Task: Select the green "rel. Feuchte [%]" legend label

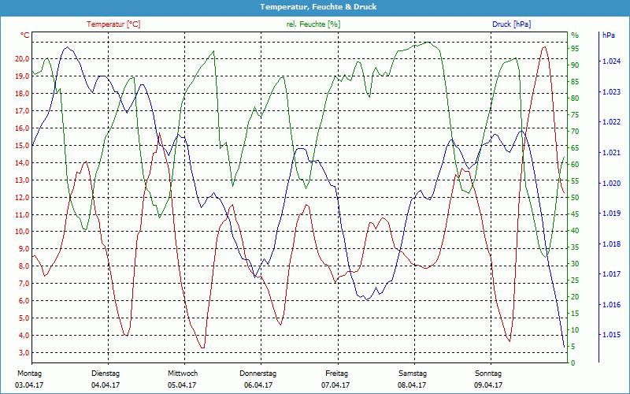Action: 313,24
